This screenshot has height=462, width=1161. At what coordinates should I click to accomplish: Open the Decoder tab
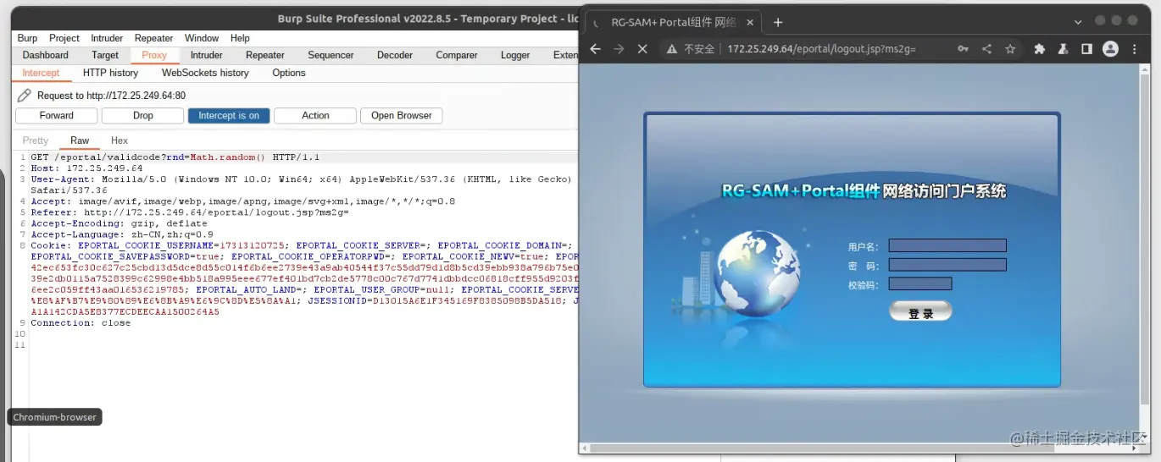click(x=395, y=55)
